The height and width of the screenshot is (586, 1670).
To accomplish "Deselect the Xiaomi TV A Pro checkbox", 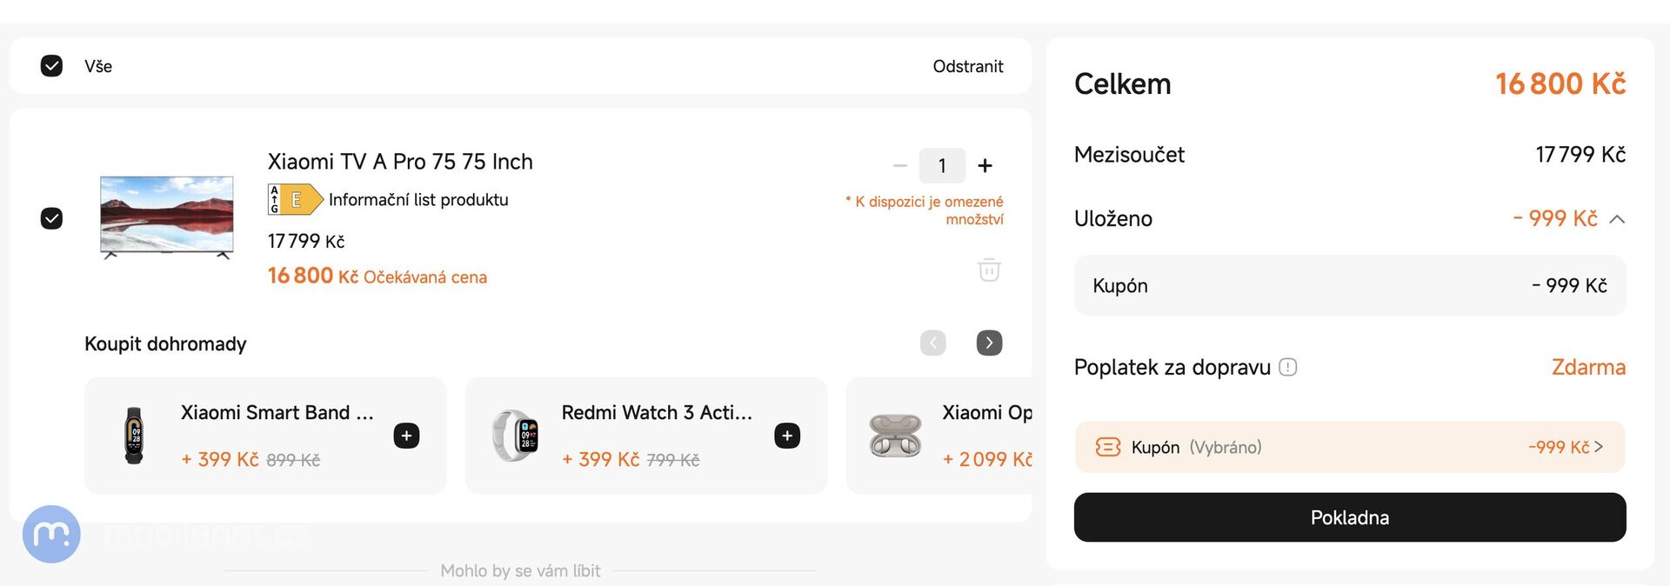I will click(52, 218).
